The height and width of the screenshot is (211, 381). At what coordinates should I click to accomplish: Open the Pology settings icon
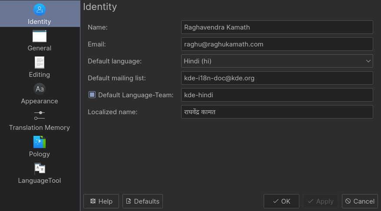[40, 142]
